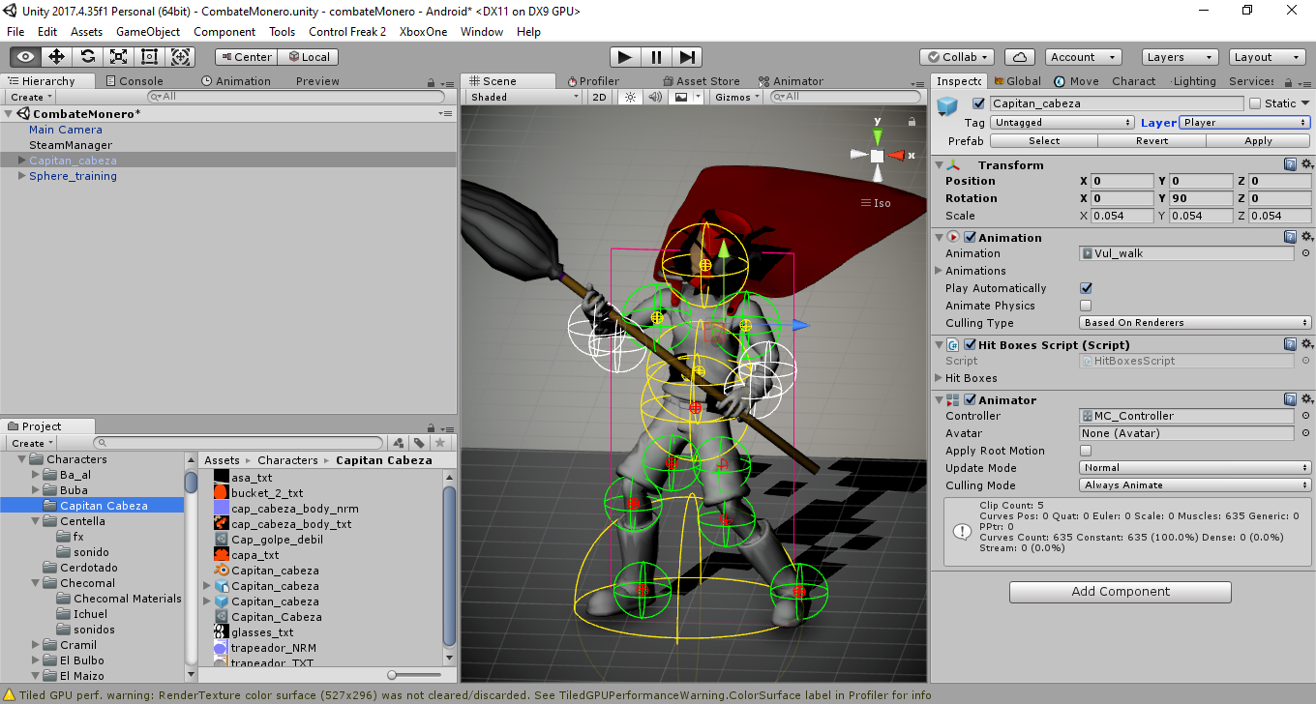Toggle scene audio speaker icon
This screenshot has width=1316, height=704.
click(655, 97)
